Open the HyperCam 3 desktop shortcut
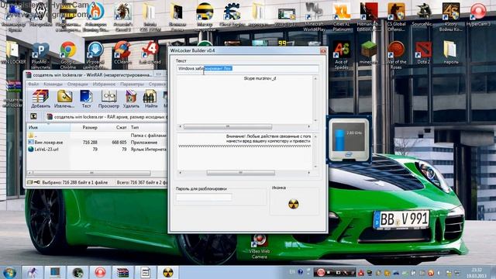The image size is (496, 279). [x=478, y=14]
